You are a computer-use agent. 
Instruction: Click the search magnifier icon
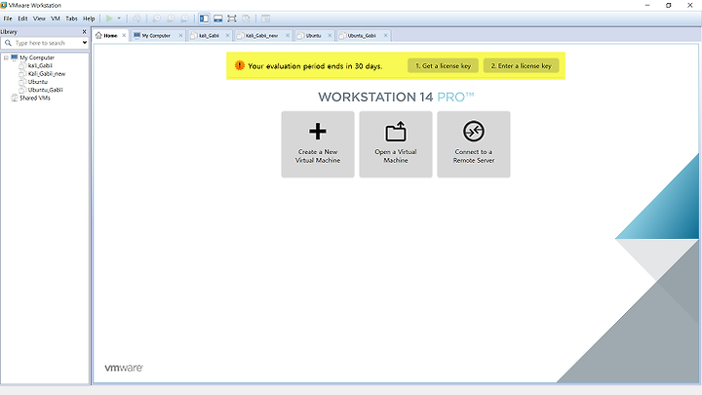[x=8, y=43]
